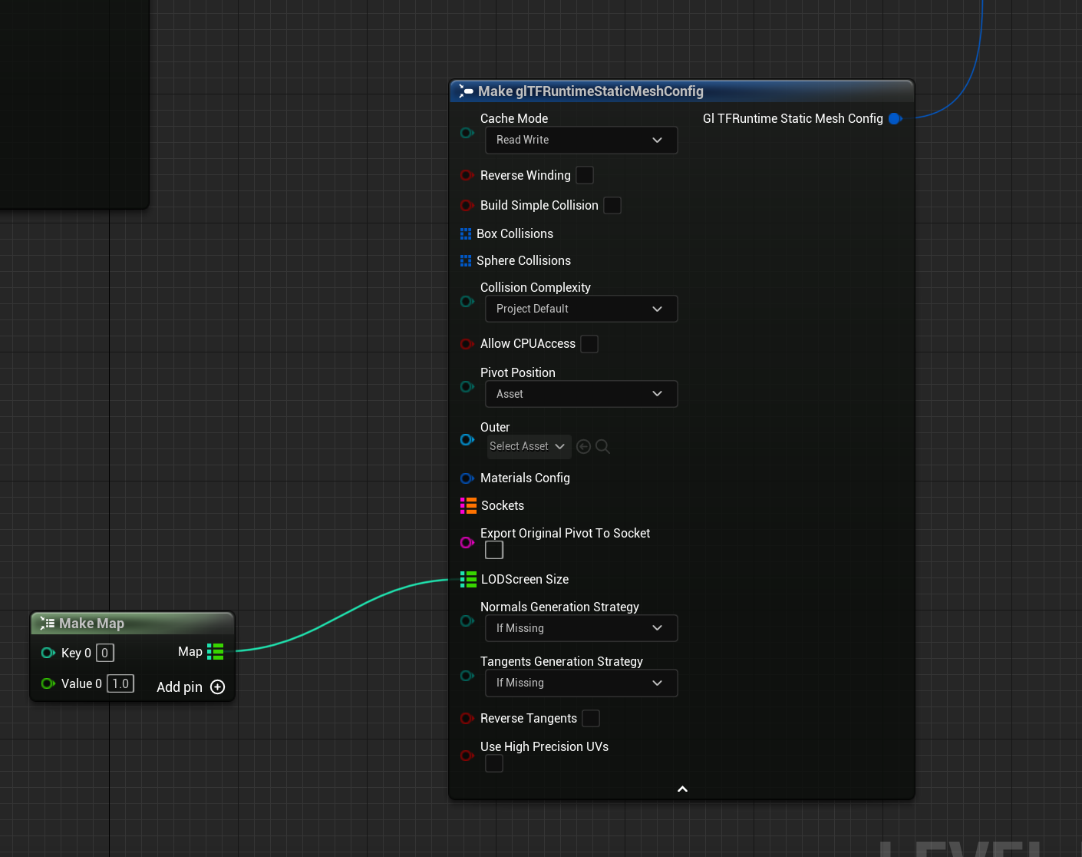
Task: Open the Select Asset picker under Outer
Action: [x=528, y=446]
